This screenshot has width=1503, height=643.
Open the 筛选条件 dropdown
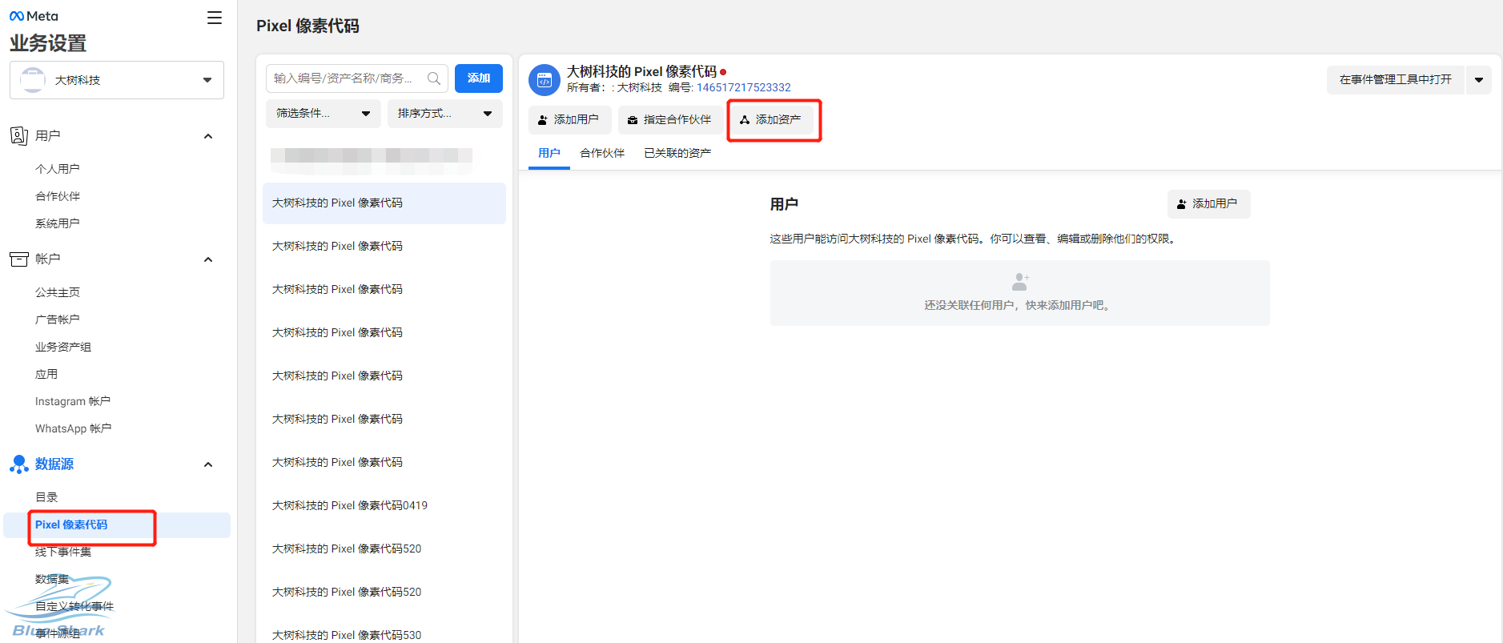point(324,114)
